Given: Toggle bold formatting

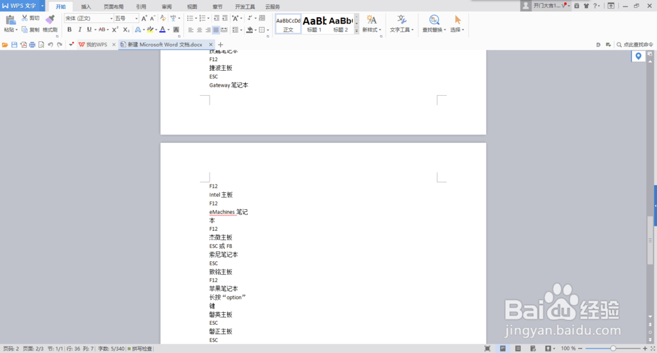Looking at the screenshot, I should (70, 30).
